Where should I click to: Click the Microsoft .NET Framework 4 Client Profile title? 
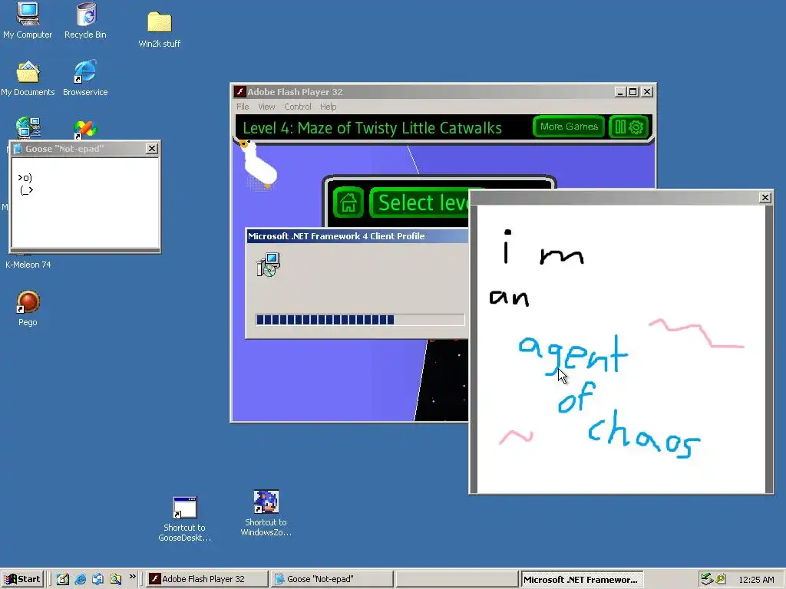click(336, 236)
